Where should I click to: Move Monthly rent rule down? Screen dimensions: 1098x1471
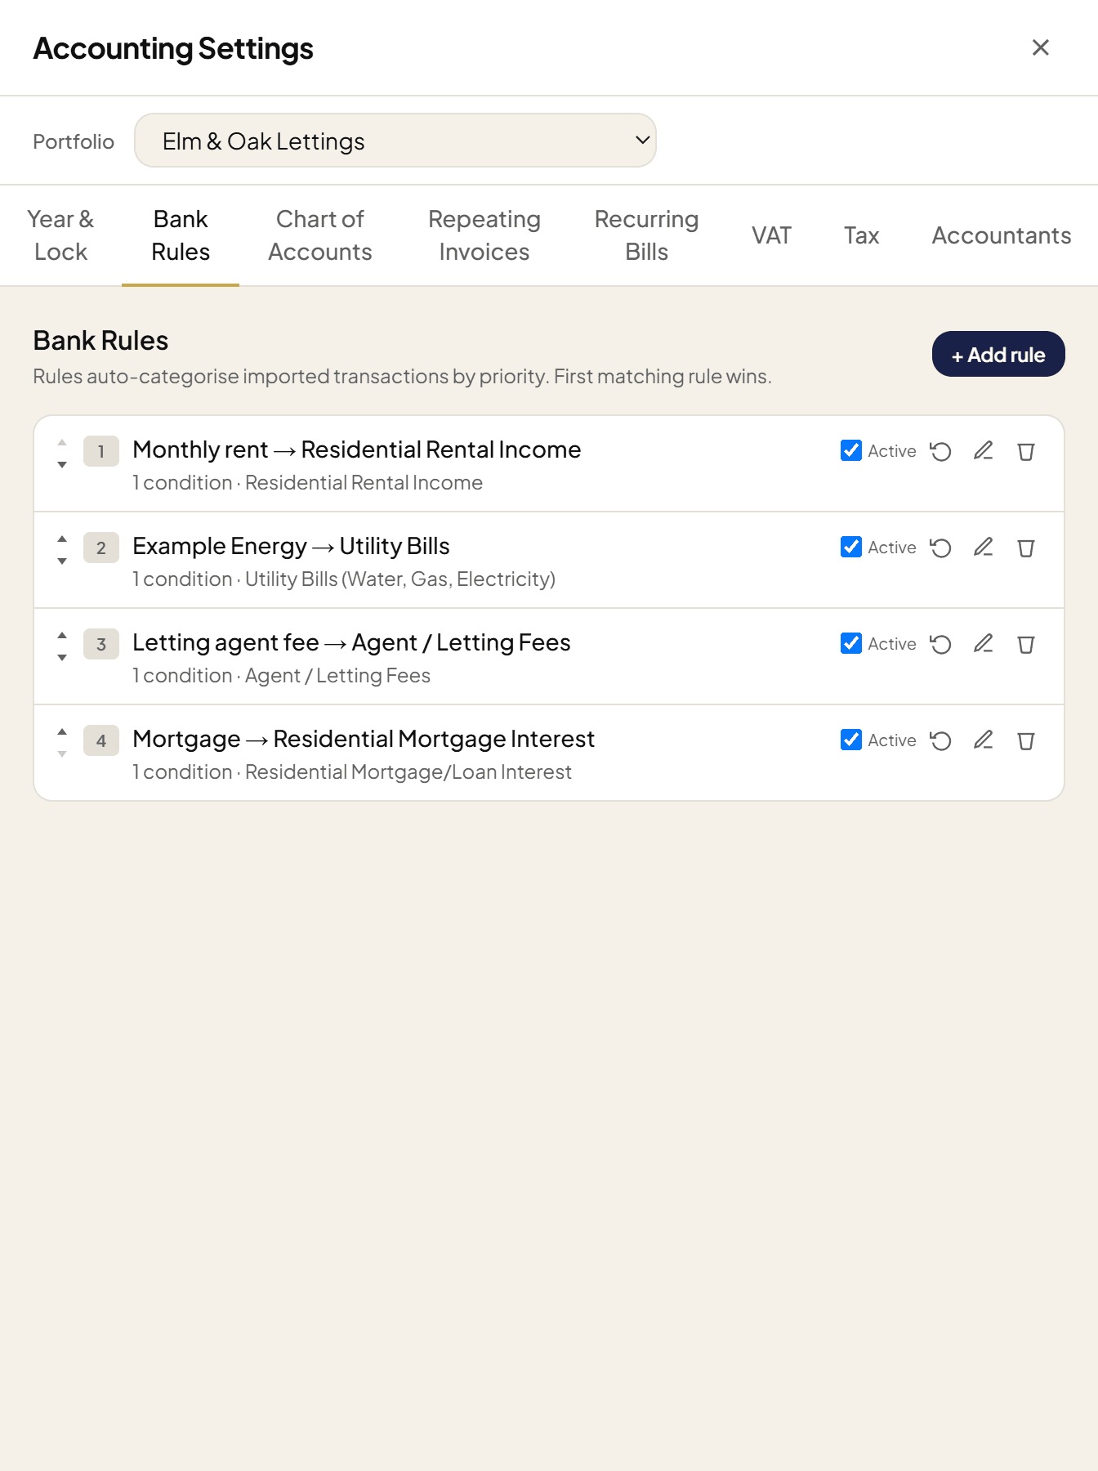point(62,464)
